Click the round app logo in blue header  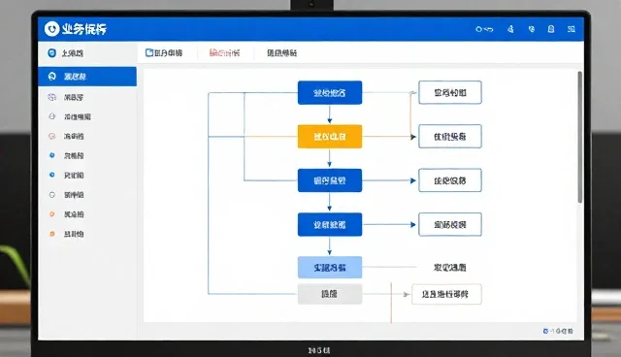pos(51,29)
